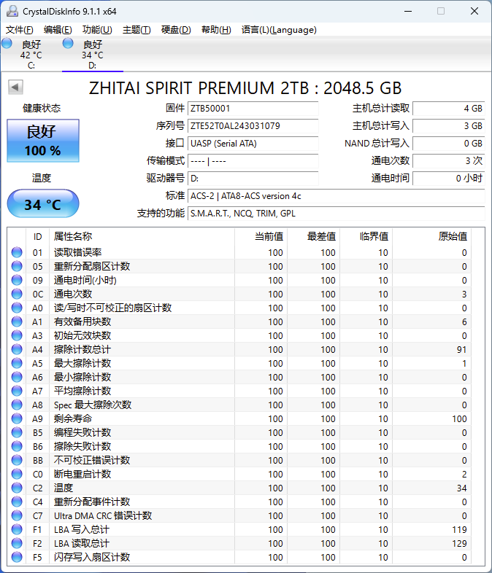Open the 文件(F) menu
Viewport: 492px width, 573px height.
pyautogui.click(x=20, y=30)
